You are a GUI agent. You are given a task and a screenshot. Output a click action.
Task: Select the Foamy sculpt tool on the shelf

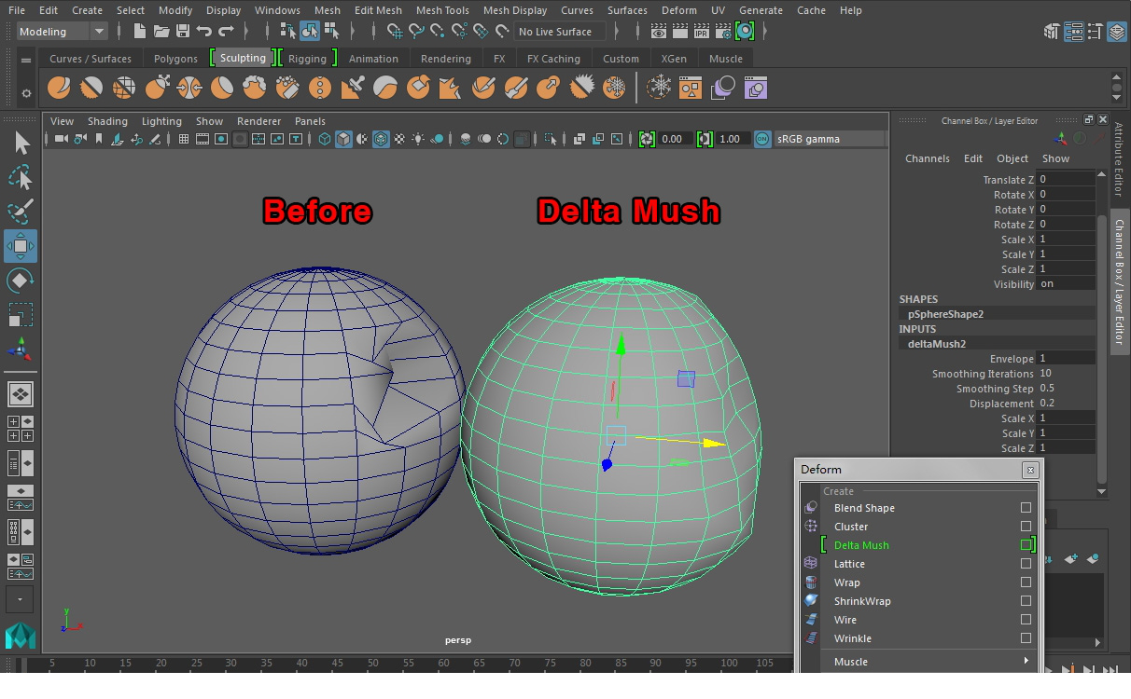pos(255,88)
